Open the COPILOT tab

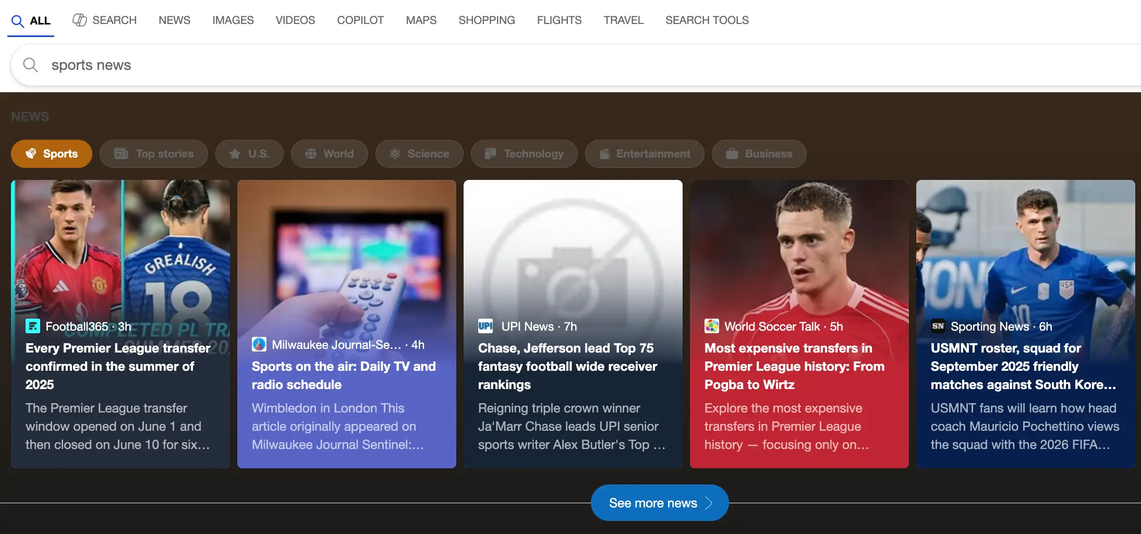point(360,20)
